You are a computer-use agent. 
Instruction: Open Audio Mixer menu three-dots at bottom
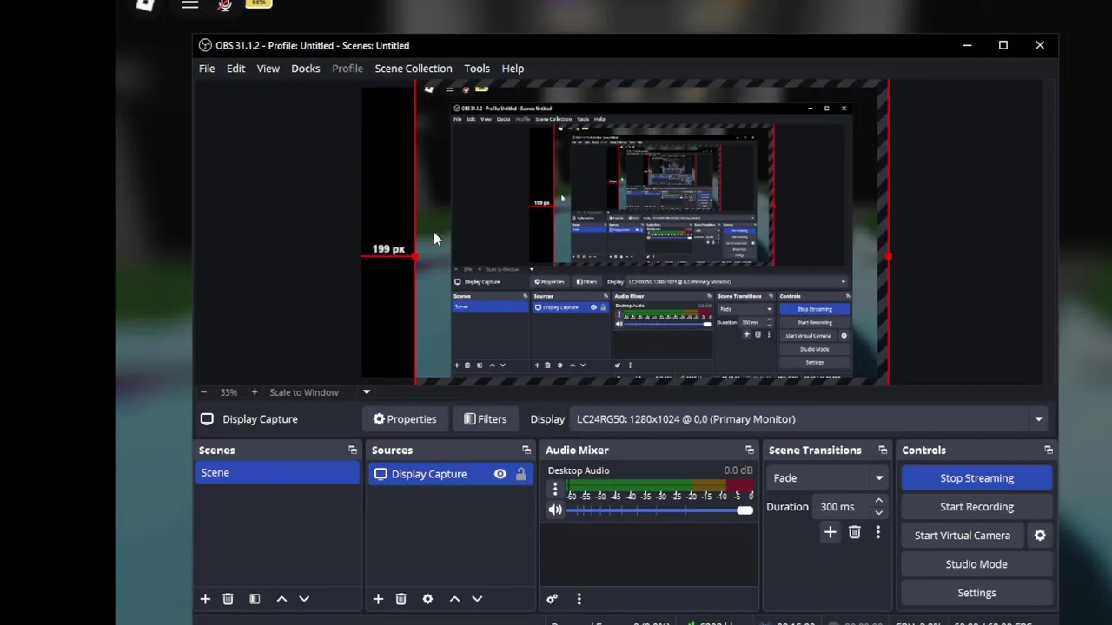(x=579, y=599)
